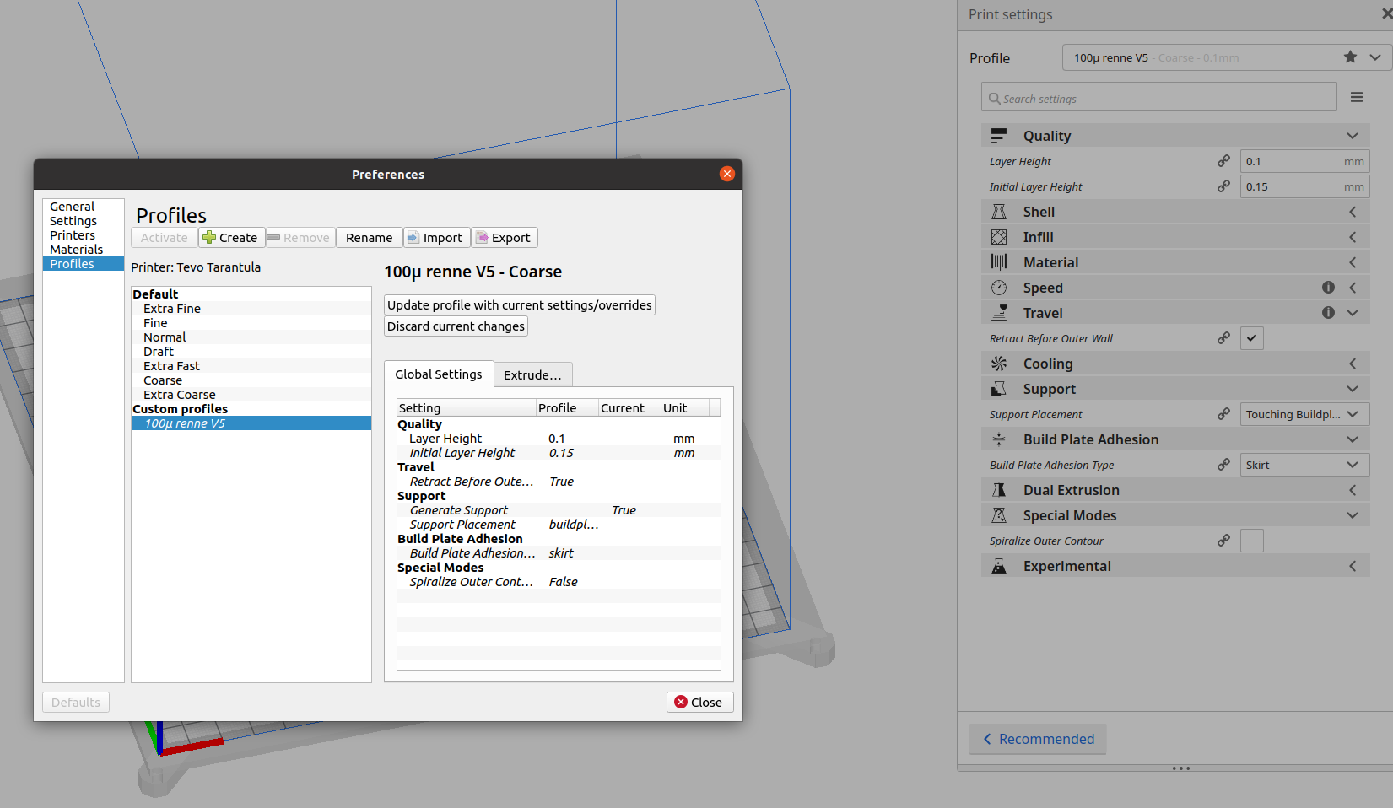Click the Experimental flask icon
The width and height of the screenshot is (1393, 808).
click(999, 566)
